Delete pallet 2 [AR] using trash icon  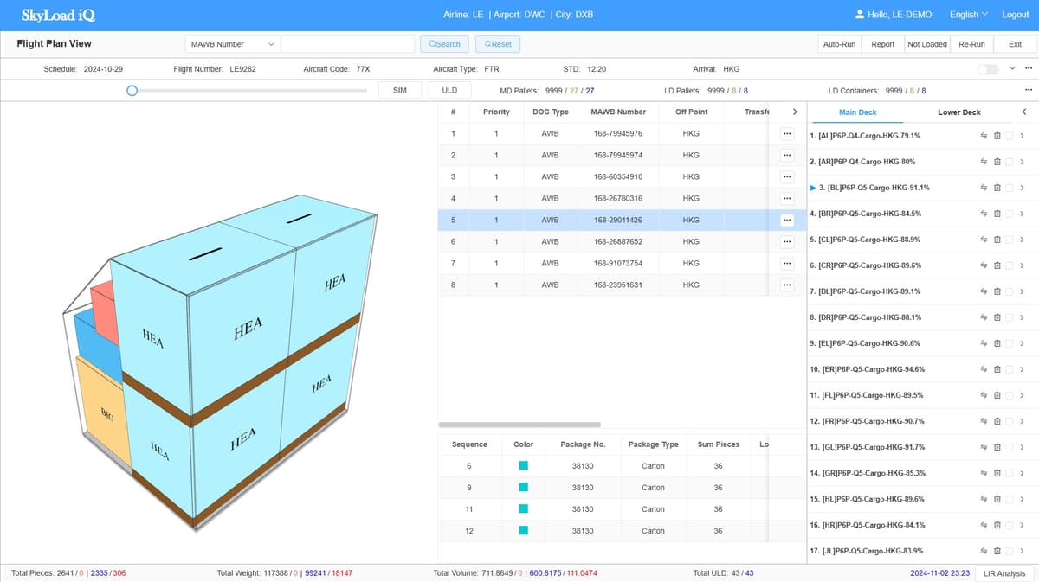[997, 162]
